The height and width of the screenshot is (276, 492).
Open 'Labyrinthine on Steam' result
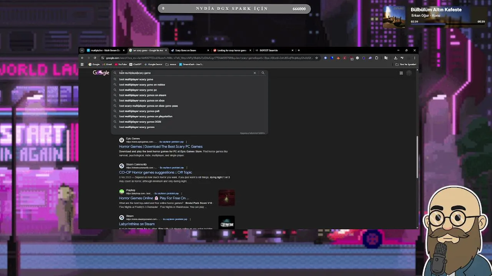point(137,224)
